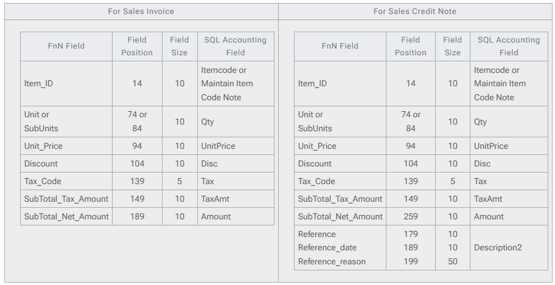This screenshot has width=555, height=285.
Task: Select position 259 cell in Credit Note table
Action: (x=411, y=216)
